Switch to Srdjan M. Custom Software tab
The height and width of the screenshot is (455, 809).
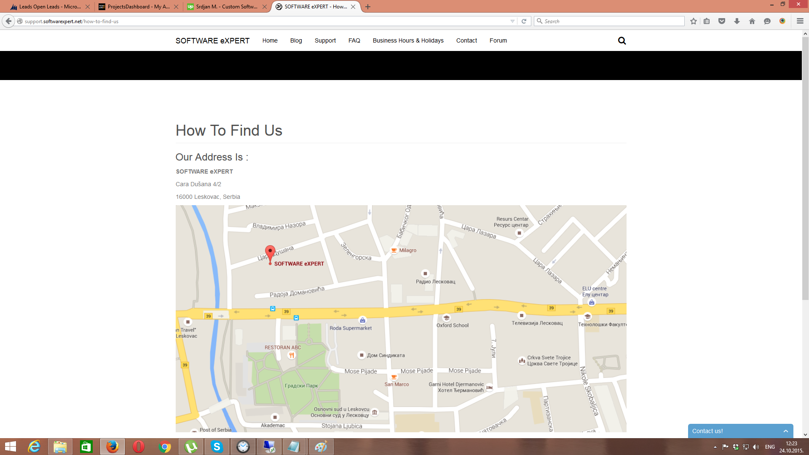coord(227,7)
